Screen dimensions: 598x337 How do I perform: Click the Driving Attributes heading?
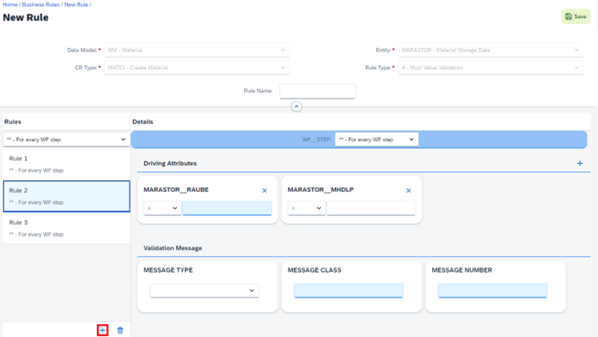pyautogui.click(x=170, y=164)
